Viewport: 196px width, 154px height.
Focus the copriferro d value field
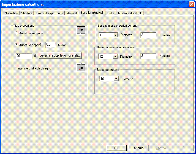pos(24,56)
